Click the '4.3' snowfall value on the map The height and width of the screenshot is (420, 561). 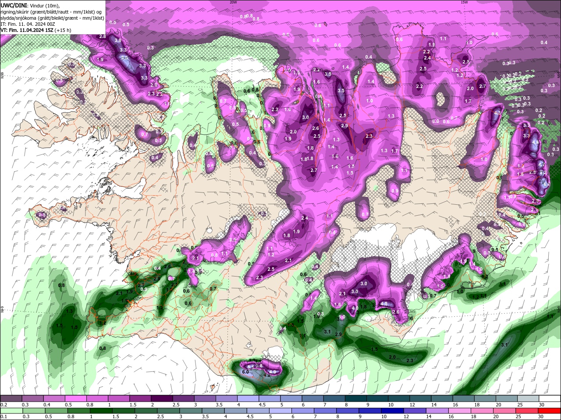[497, 113]
